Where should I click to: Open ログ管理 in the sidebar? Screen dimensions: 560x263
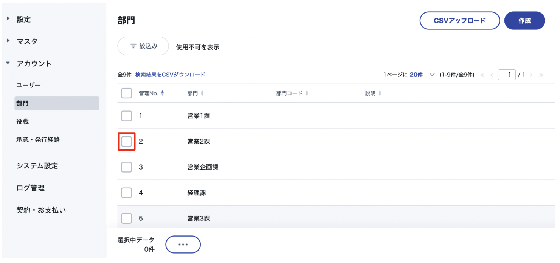(x=30, y=188)
